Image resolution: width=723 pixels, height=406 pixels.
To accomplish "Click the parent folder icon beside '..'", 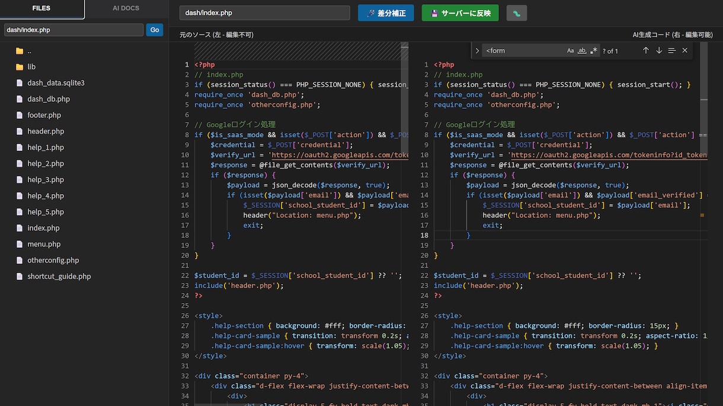I will tap(20, 51).
